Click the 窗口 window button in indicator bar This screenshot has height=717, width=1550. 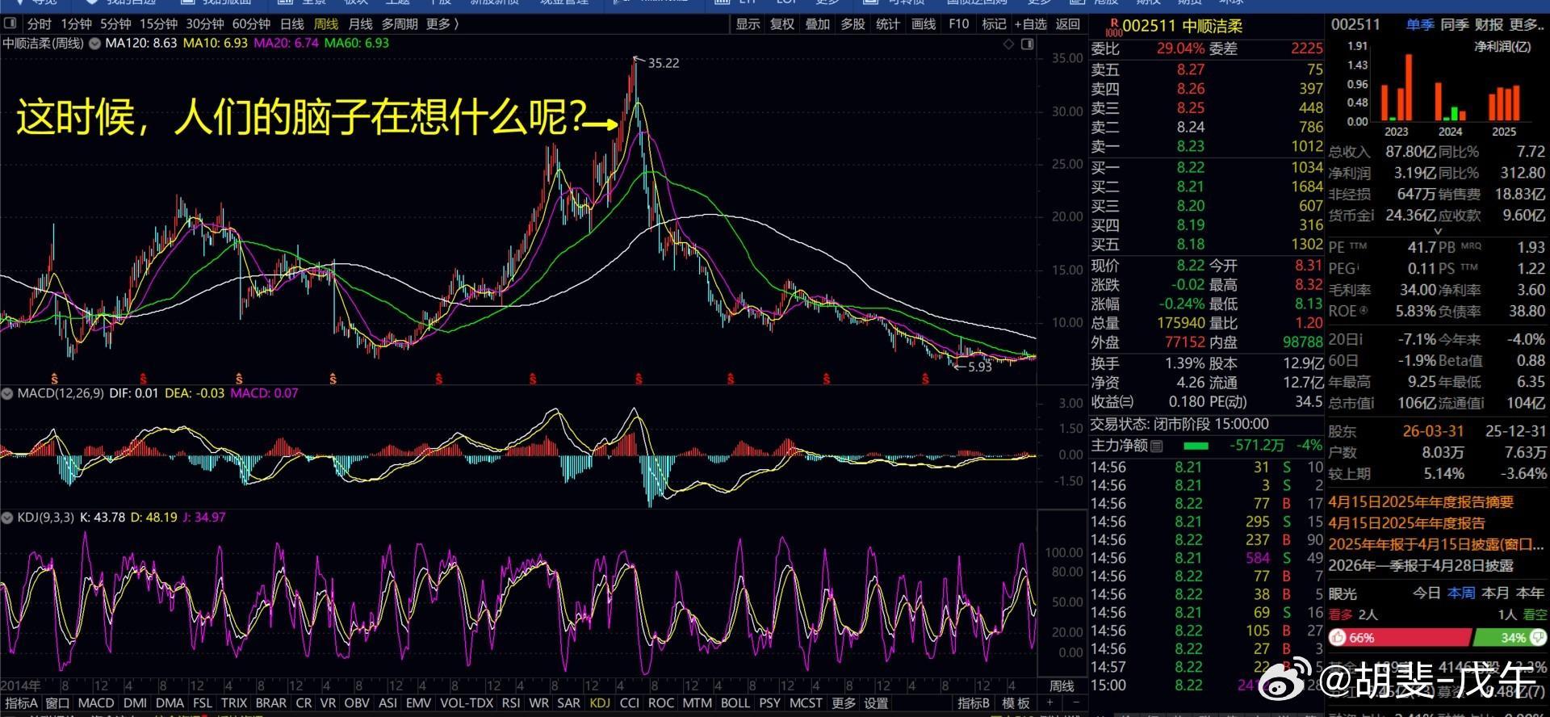coord(58,703)
